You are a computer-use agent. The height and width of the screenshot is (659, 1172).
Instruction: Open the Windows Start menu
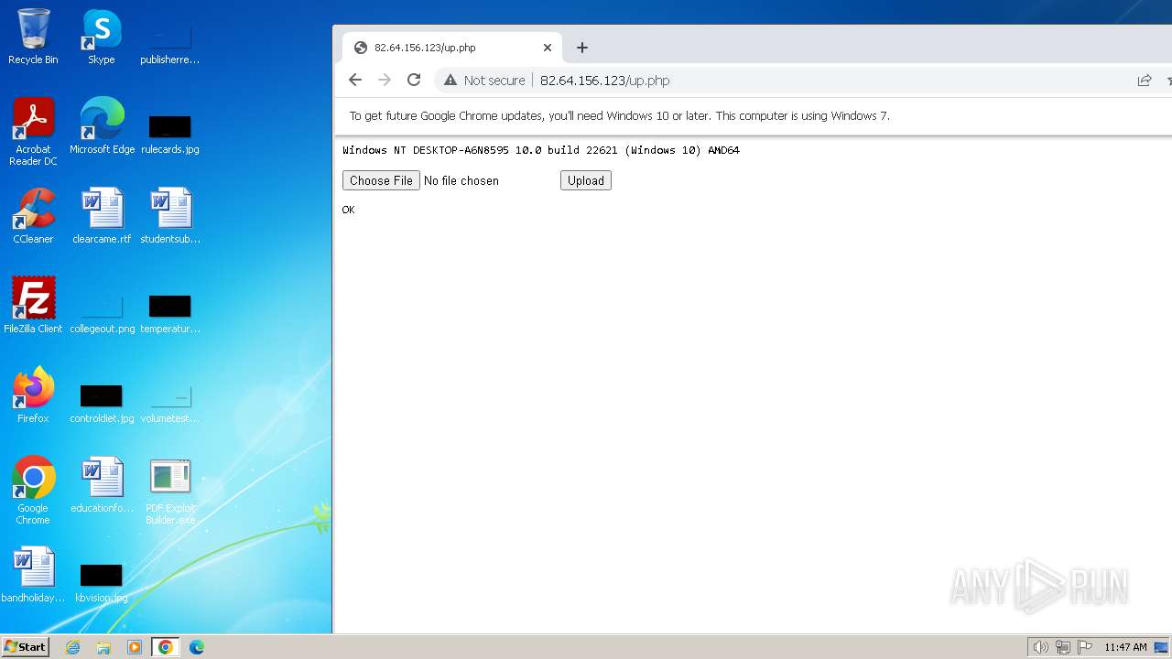coord(25,647)
